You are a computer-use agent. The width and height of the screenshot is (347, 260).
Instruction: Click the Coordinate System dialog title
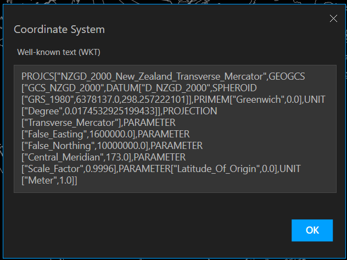[x=59, y=29]
